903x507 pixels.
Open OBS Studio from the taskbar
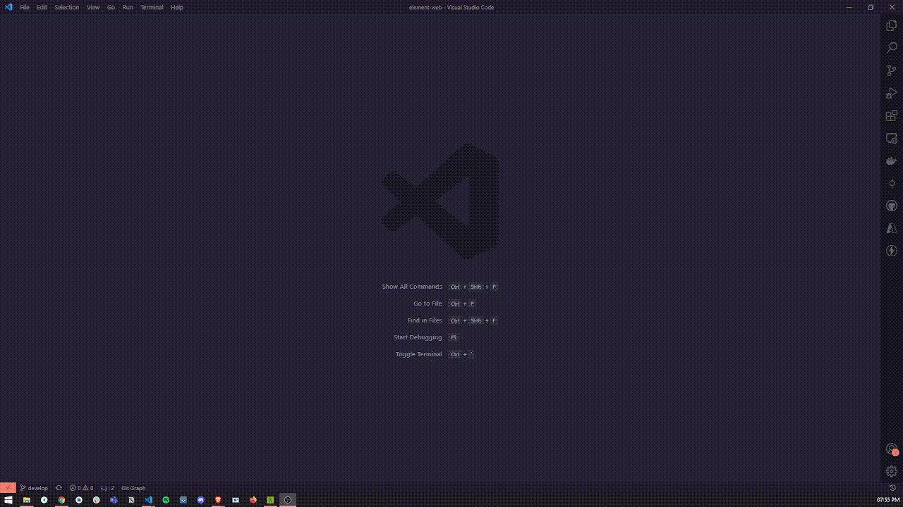click(x=288, y=500)
